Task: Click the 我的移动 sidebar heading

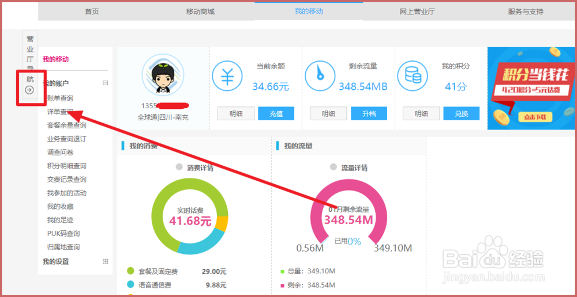Action: pyautogui.click(x=55, y=59)
